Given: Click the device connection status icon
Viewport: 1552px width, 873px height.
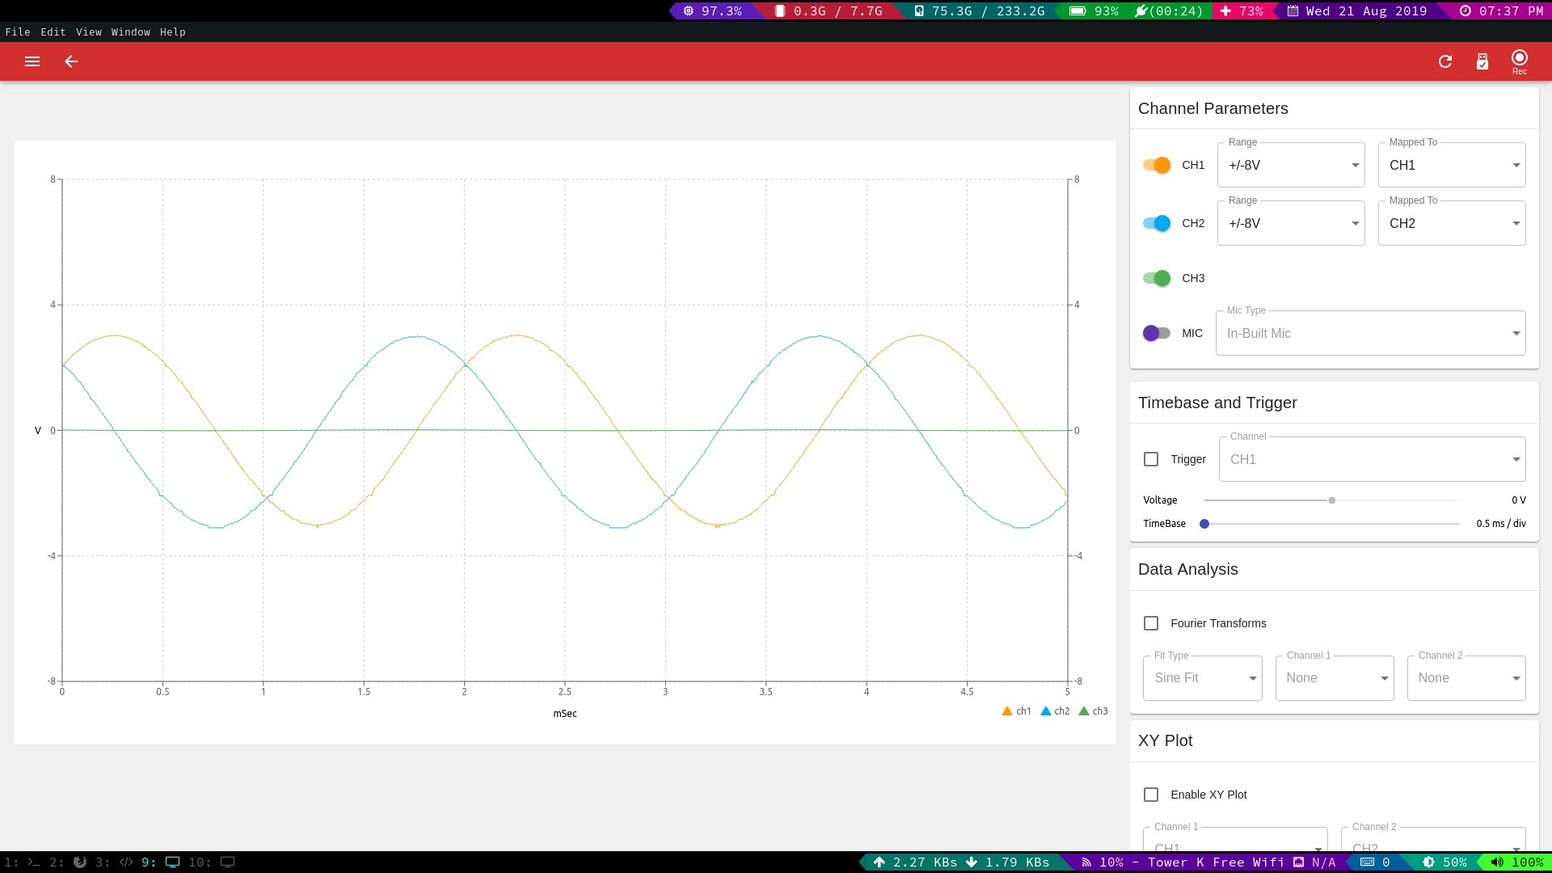Looking at the screenshot, I should tap(1482, 61).
